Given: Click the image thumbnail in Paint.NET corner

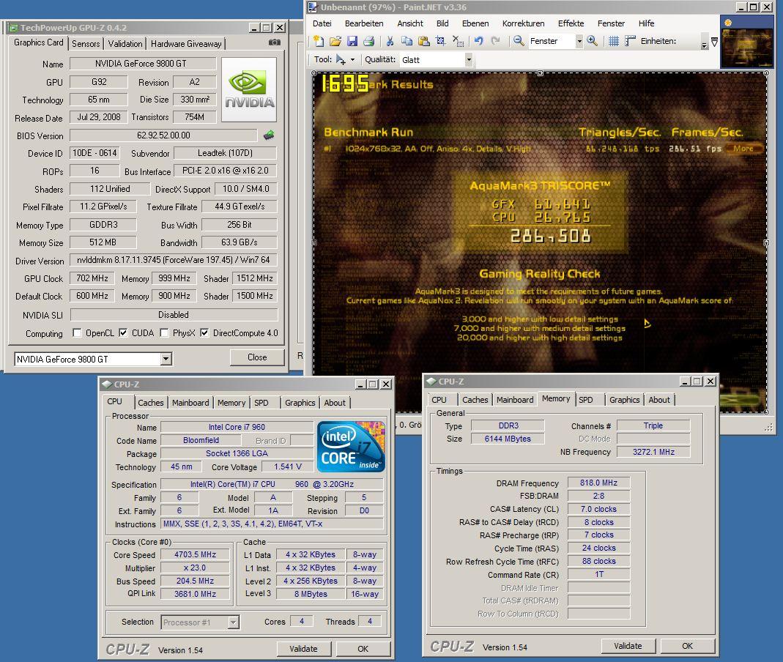Looking at the screenshot, I should [x=746, y=42].
